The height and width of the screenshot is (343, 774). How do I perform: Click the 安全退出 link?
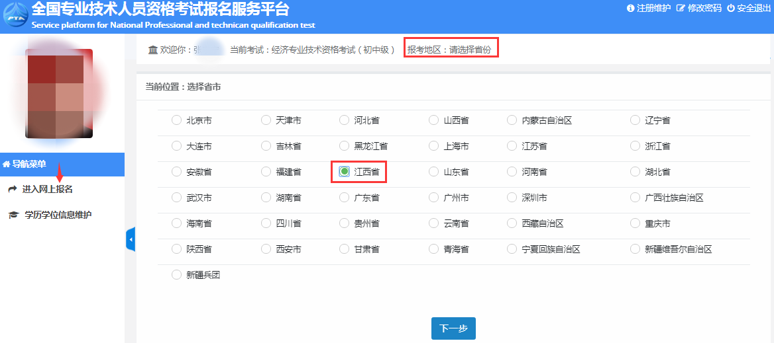coord(748,9)
